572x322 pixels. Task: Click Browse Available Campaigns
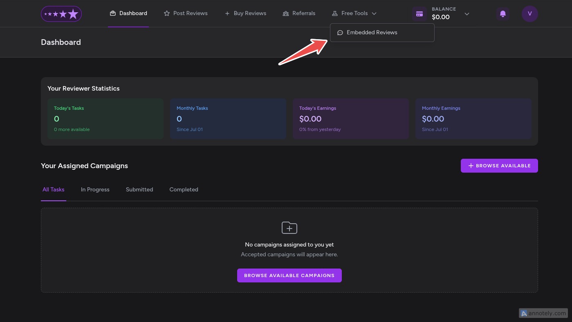[x=289, y=275]
